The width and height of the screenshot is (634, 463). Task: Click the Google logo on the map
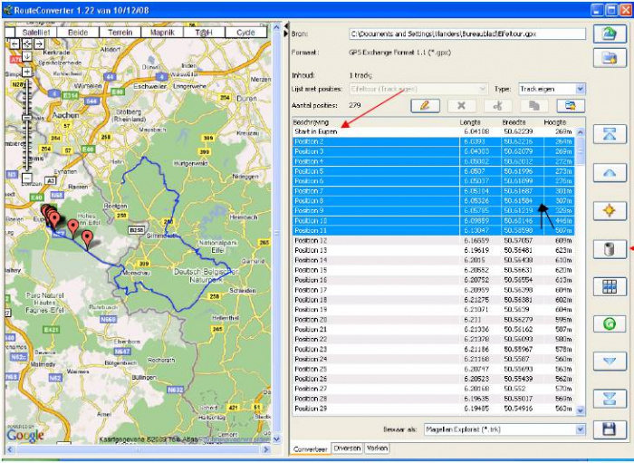pos(25,435)
